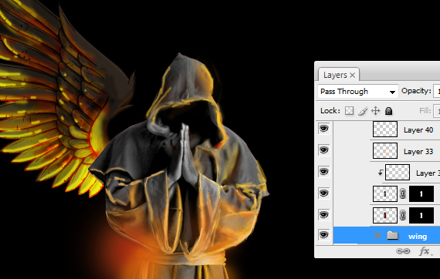Switch to the Layers tab

[x=335, y=75]
